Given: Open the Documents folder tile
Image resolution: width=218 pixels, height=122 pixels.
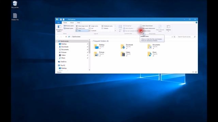Looking at the screenshot, I should coord(154,47).
